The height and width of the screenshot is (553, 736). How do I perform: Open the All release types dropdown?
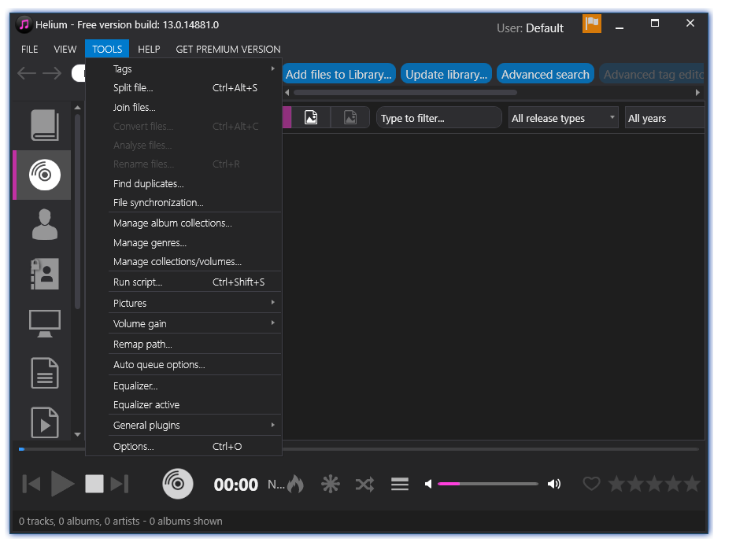(x=563, y=118)
